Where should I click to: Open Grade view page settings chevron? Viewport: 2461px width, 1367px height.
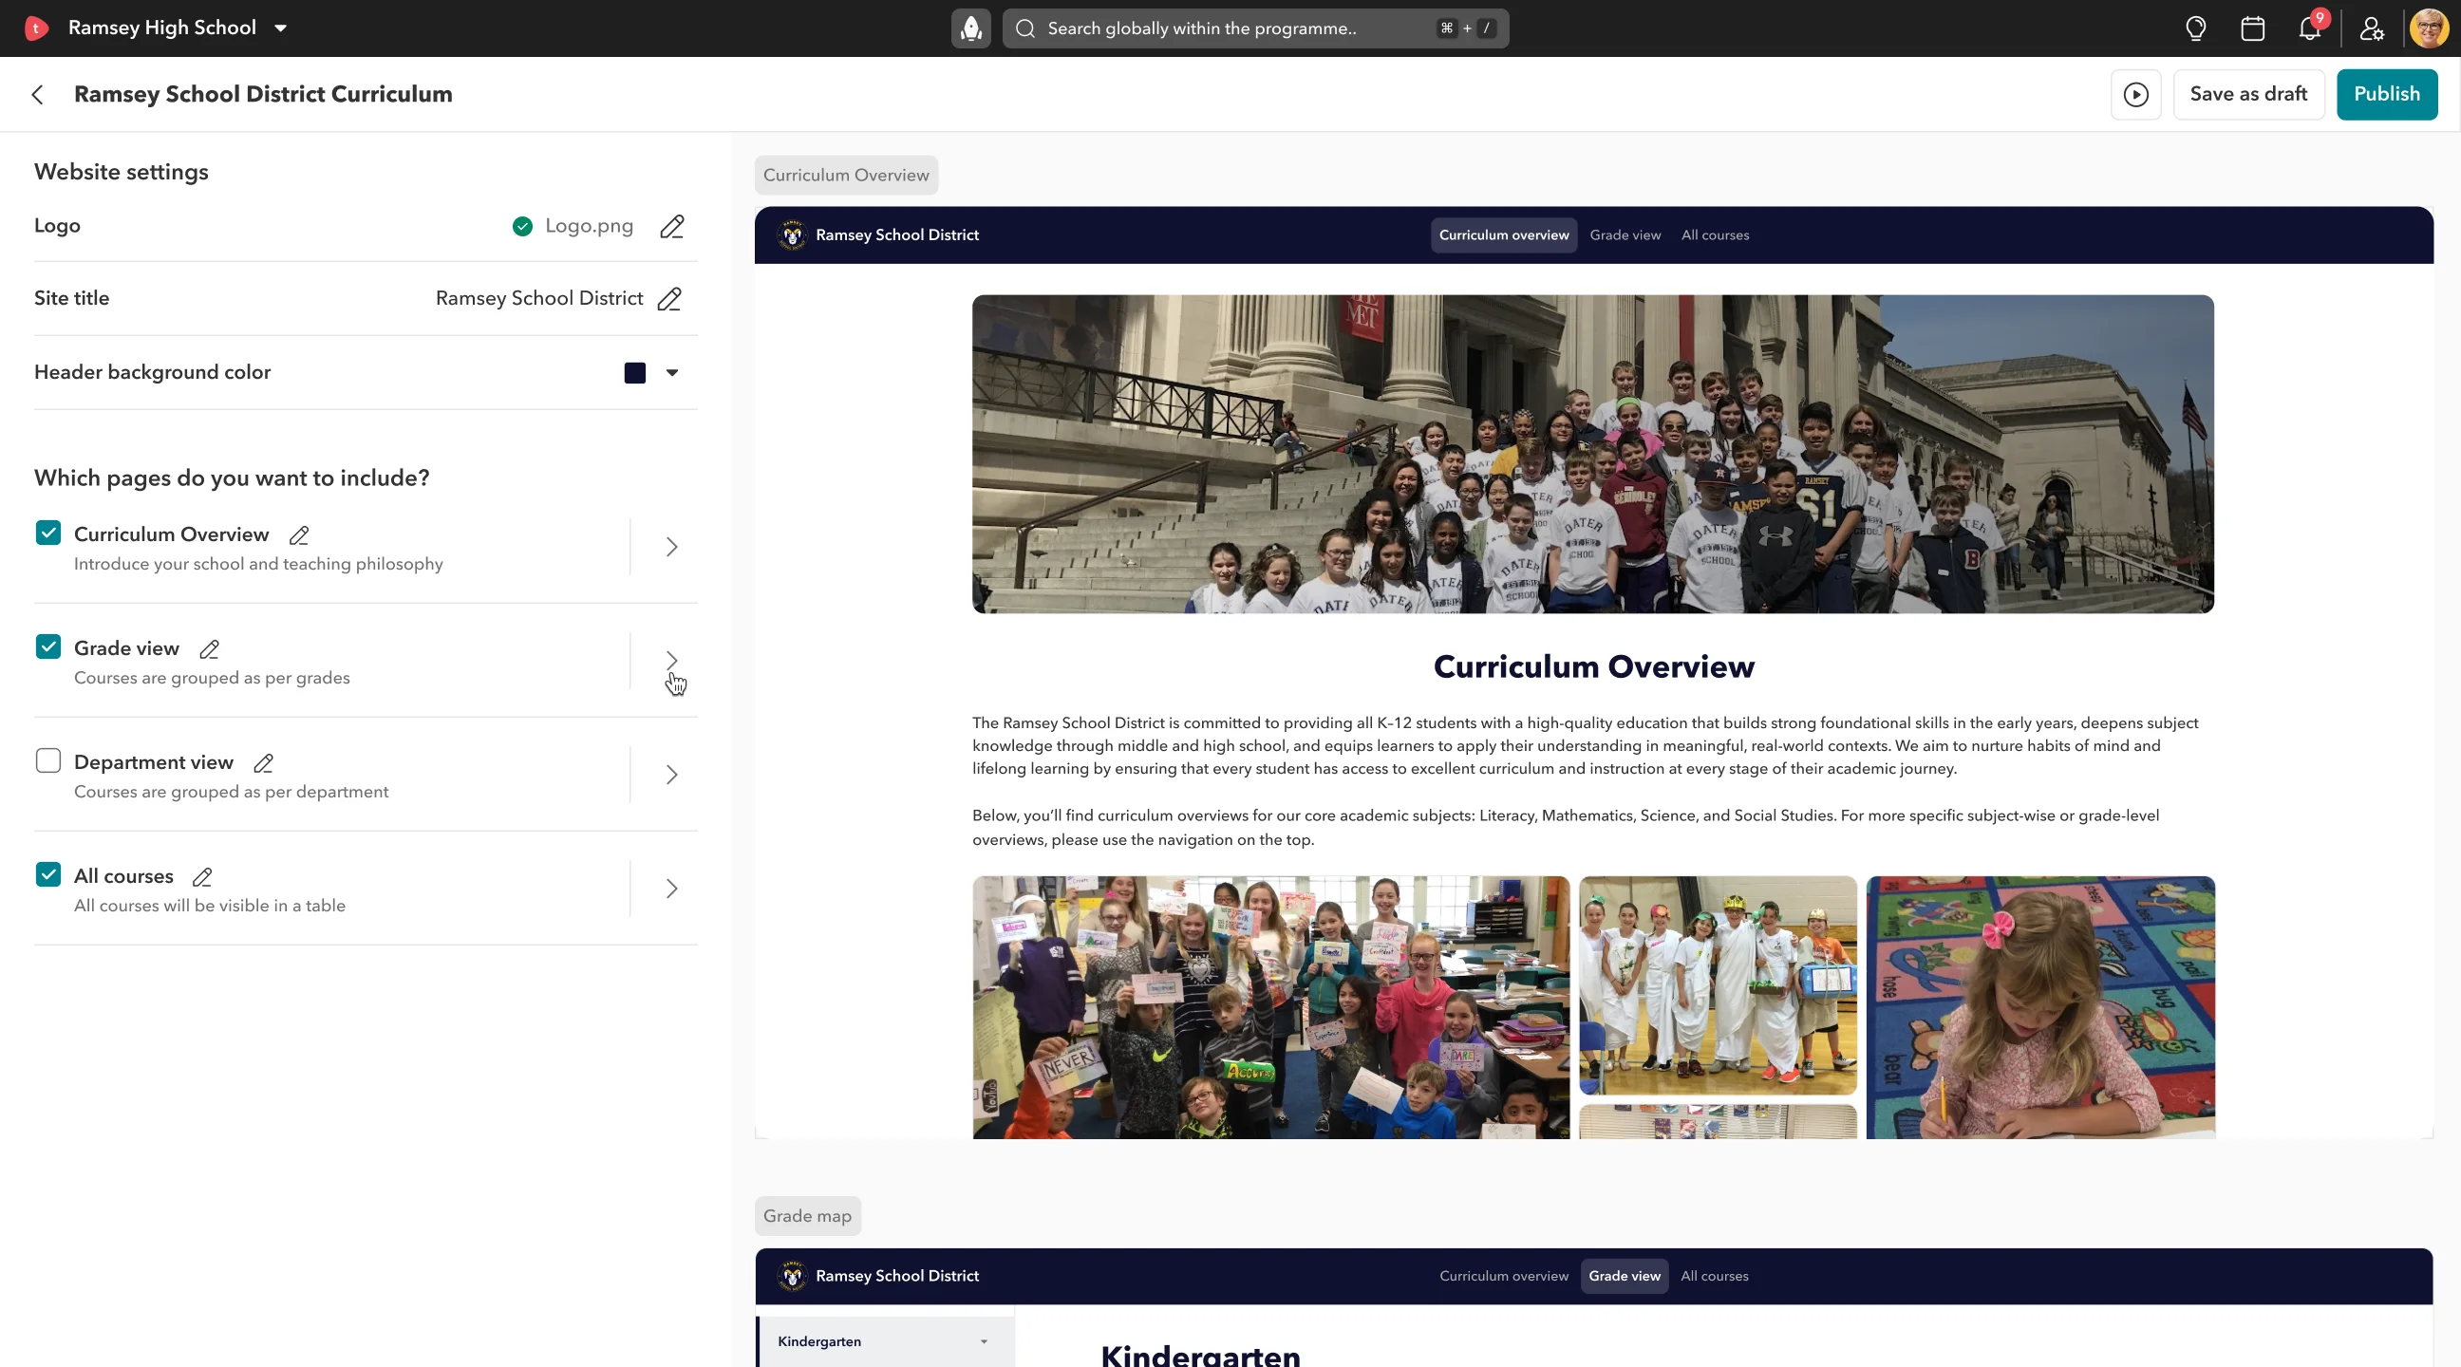click(x=671, y=661)
